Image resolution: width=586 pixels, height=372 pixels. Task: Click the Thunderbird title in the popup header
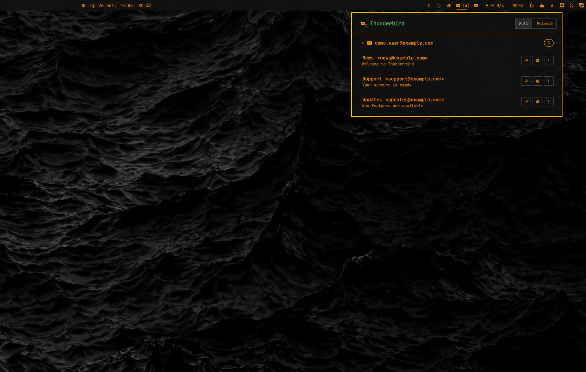click(x=387, y=23)
